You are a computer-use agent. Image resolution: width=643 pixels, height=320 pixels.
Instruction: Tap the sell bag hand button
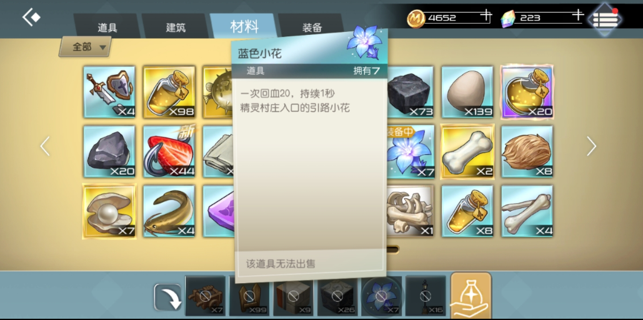pos(471,296)
